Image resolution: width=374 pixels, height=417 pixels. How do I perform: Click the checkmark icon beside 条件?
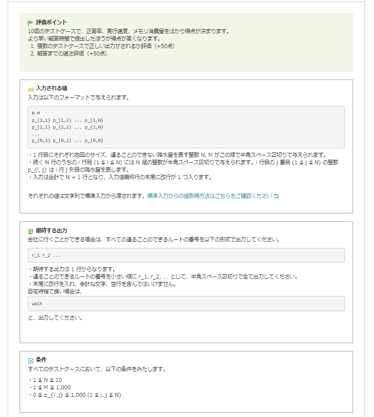[x=31, y=360]
